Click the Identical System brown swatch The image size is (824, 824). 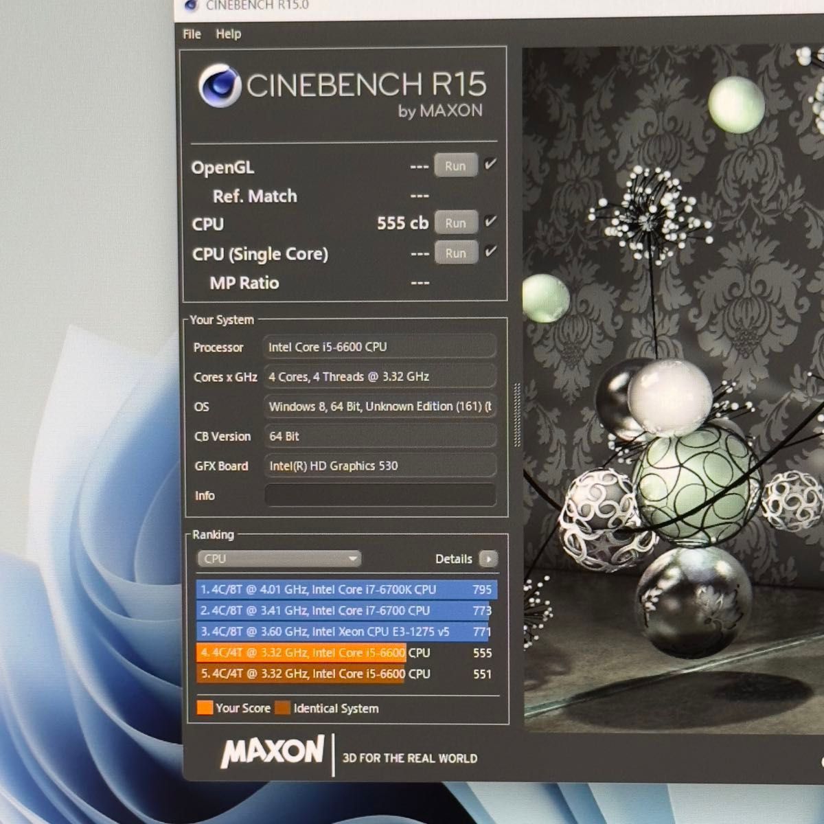coord(282,708)
